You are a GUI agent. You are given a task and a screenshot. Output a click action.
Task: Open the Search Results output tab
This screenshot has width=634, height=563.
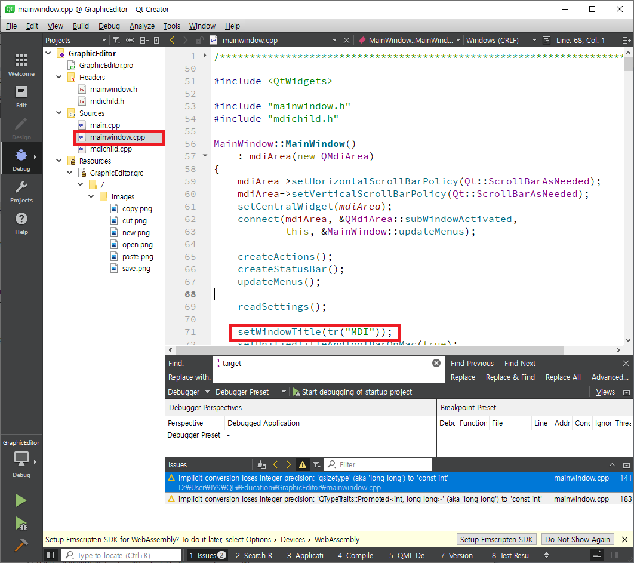tap(256, 555)
